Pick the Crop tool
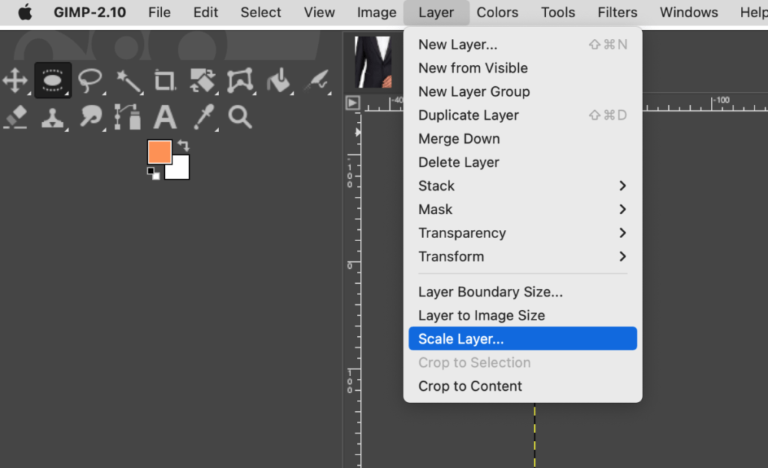 (165, 80)
